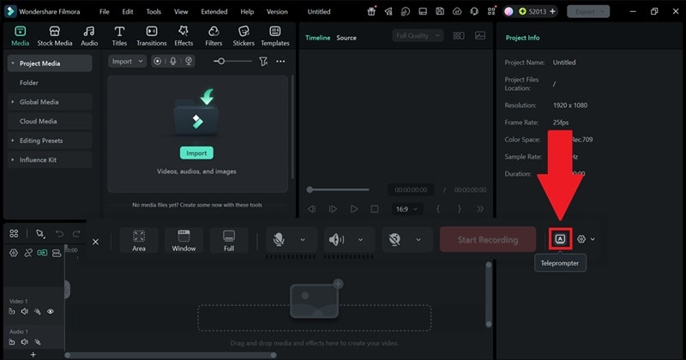Select the Area recording mode
This screenshot has width=686, height=360.
click(x=139, y=240)
